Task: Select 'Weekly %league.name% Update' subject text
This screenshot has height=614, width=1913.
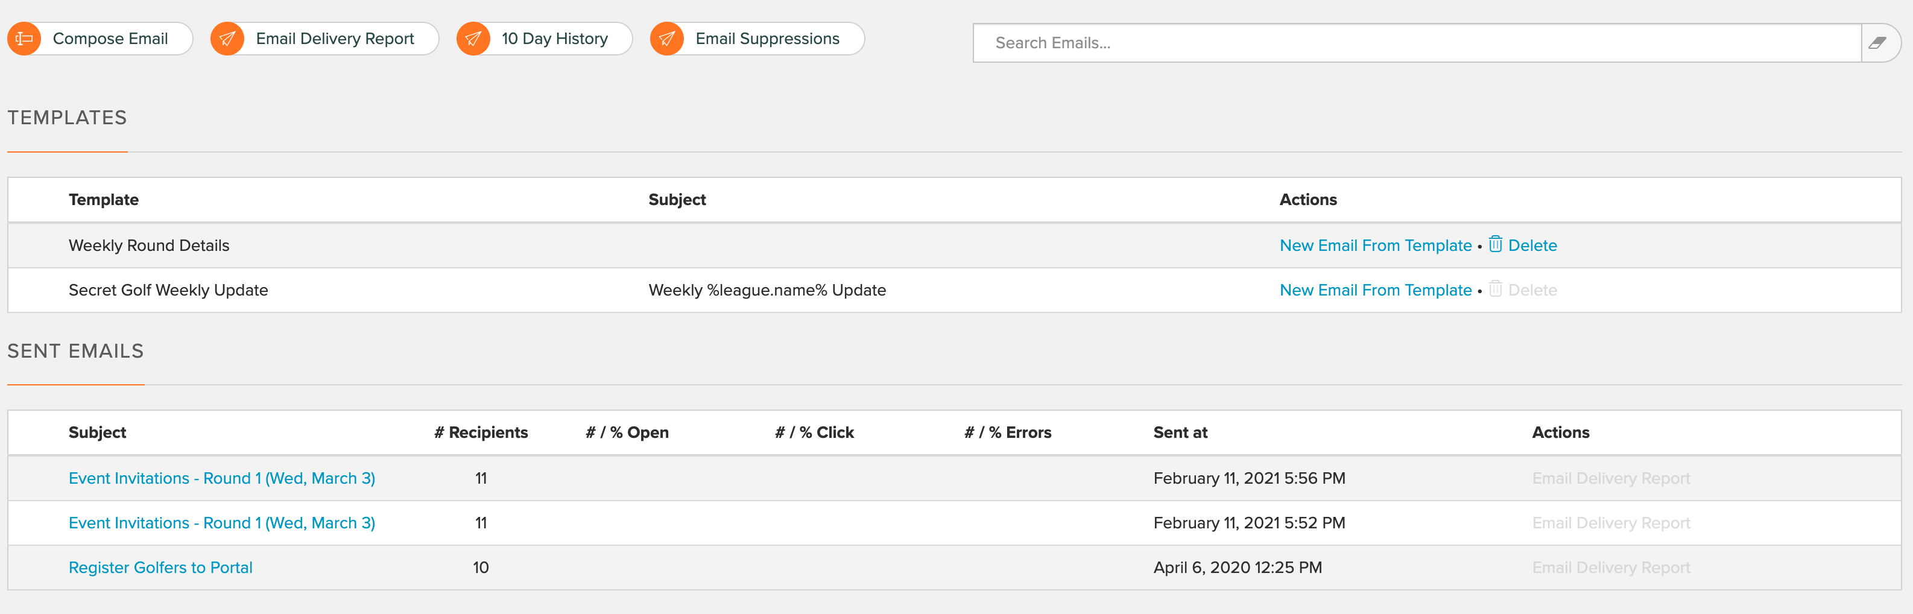Action: (x=767, y=290)
